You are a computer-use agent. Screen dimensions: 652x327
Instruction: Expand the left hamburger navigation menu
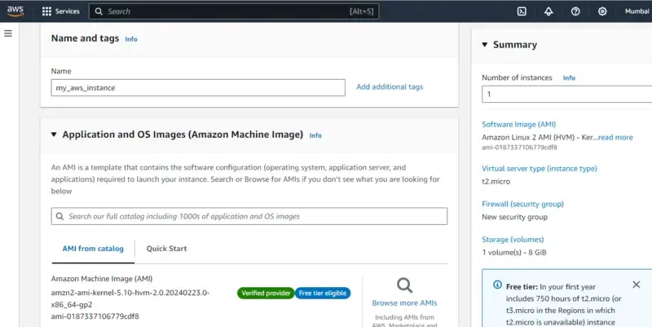pos(8,33)
